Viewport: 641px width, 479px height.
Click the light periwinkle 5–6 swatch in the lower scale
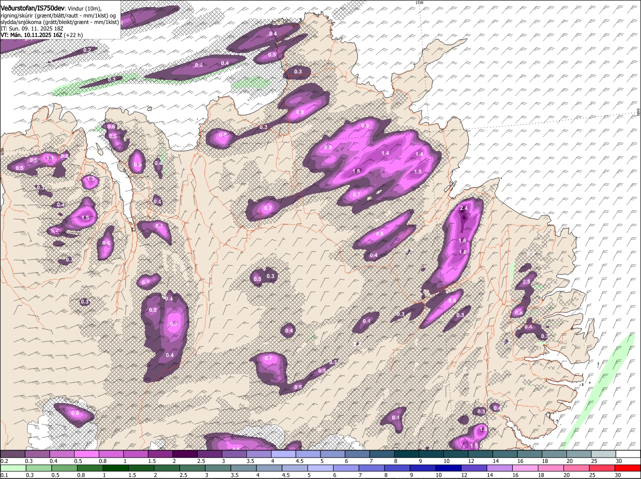320,468
